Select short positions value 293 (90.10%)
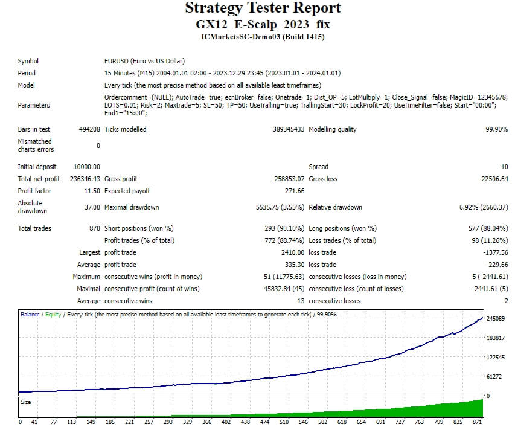This screenshot has height=427, width=515. click(x=284, y=228)
